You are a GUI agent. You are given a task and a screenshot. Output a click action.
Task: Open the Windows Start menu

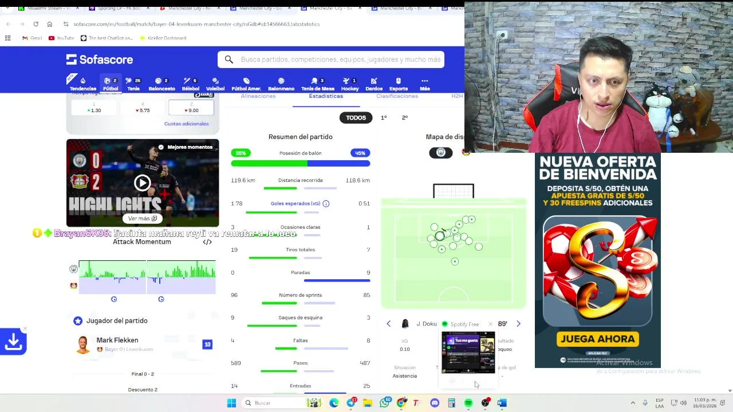pos(231,403)
